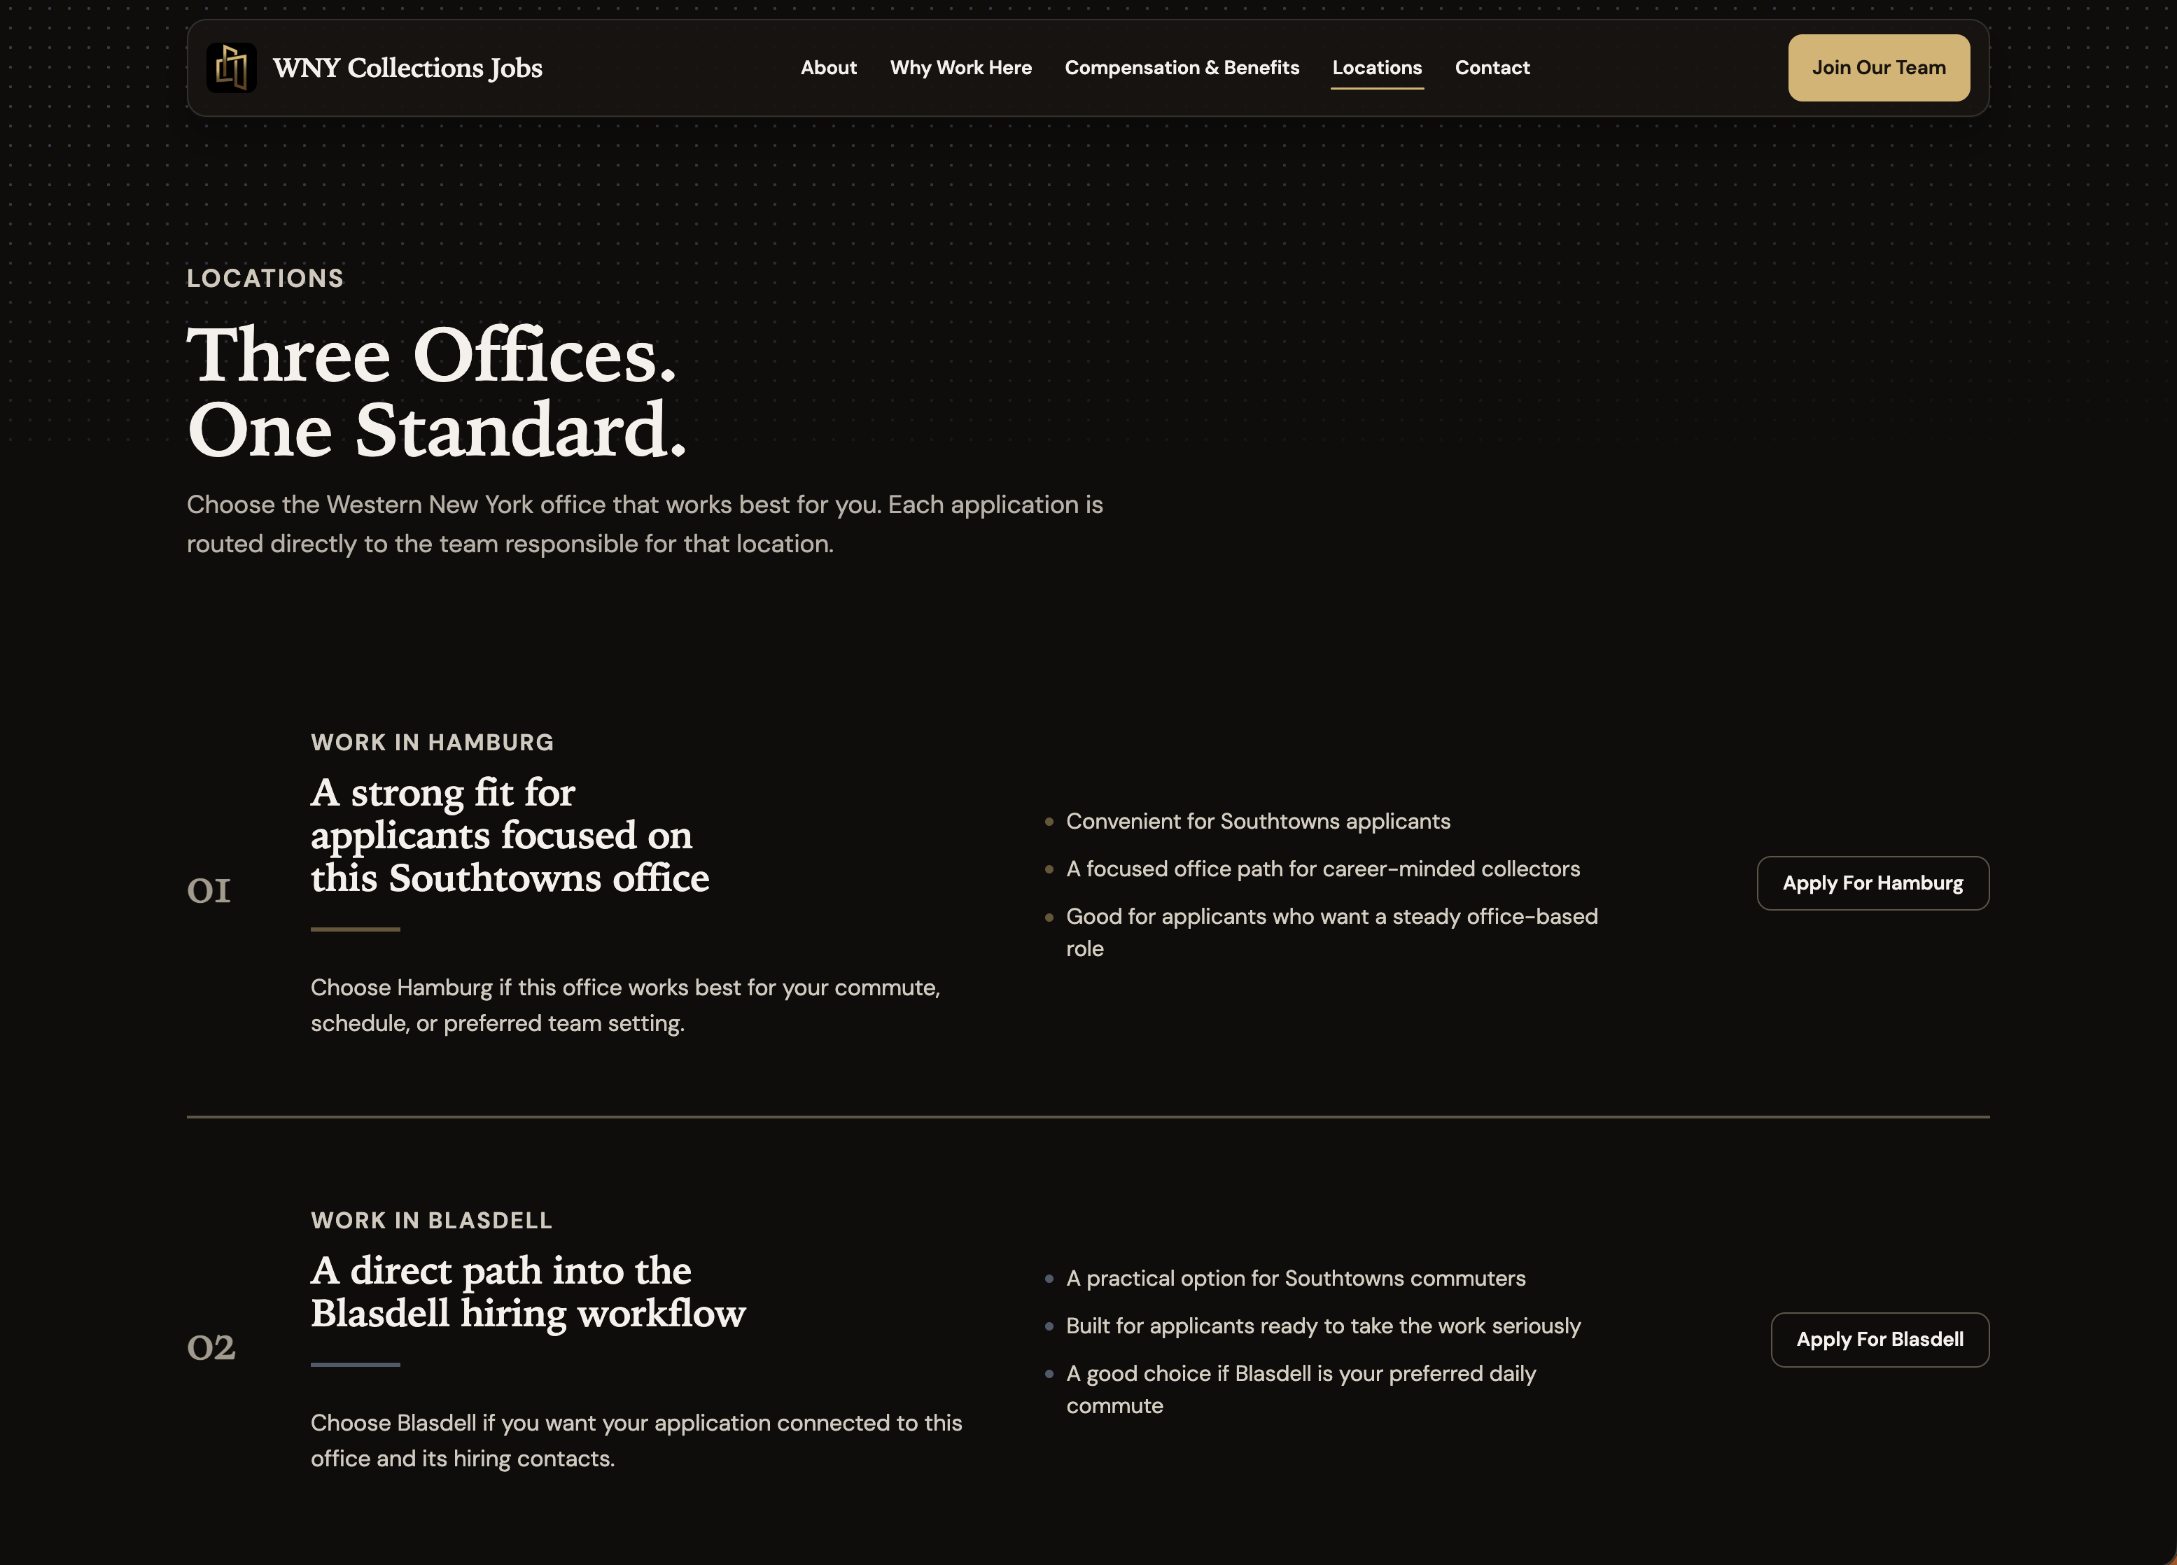Click the WORK IN BLASDELL label
Image resolution: width=2177 pixels, height=1565 pixels.
pos(431,1221)
